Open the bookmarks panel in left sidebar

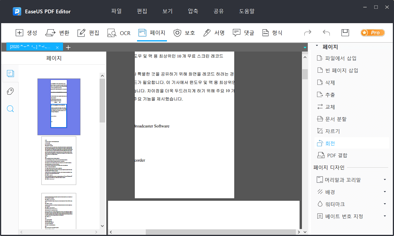pos(10,91)
